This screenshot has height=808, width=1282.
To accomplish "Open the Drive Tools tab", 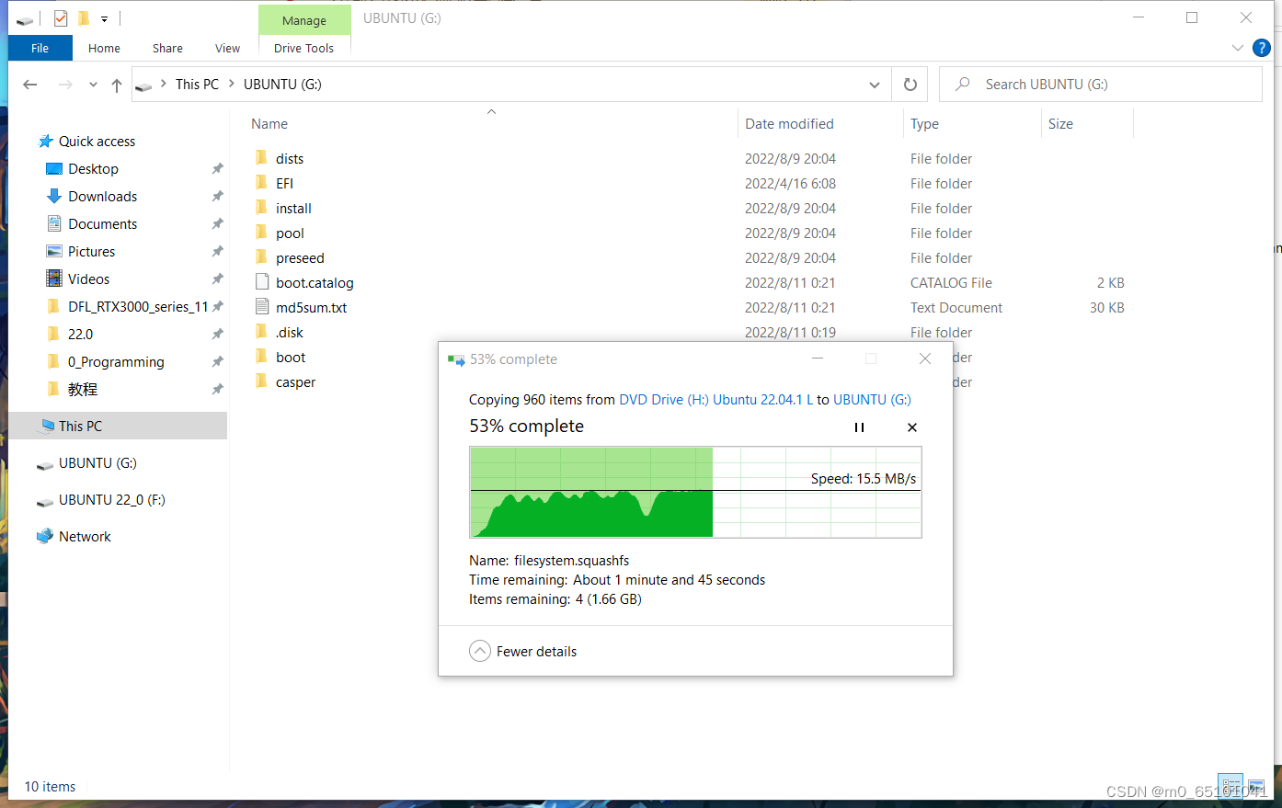I will point(303,48).
